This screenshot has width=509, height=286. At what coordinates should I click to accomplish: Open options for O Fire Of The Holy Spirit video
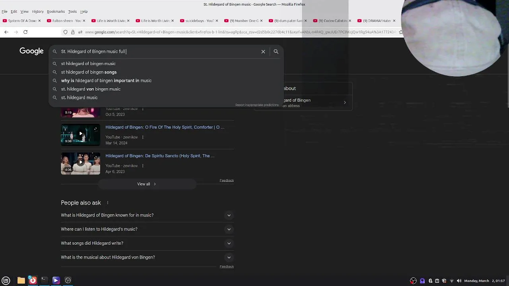pos(143,137)
